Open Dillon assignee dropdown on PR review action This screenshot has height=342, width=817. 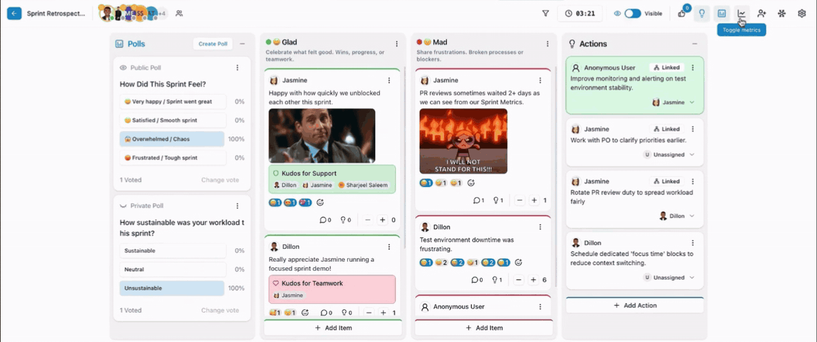[677, 216]
